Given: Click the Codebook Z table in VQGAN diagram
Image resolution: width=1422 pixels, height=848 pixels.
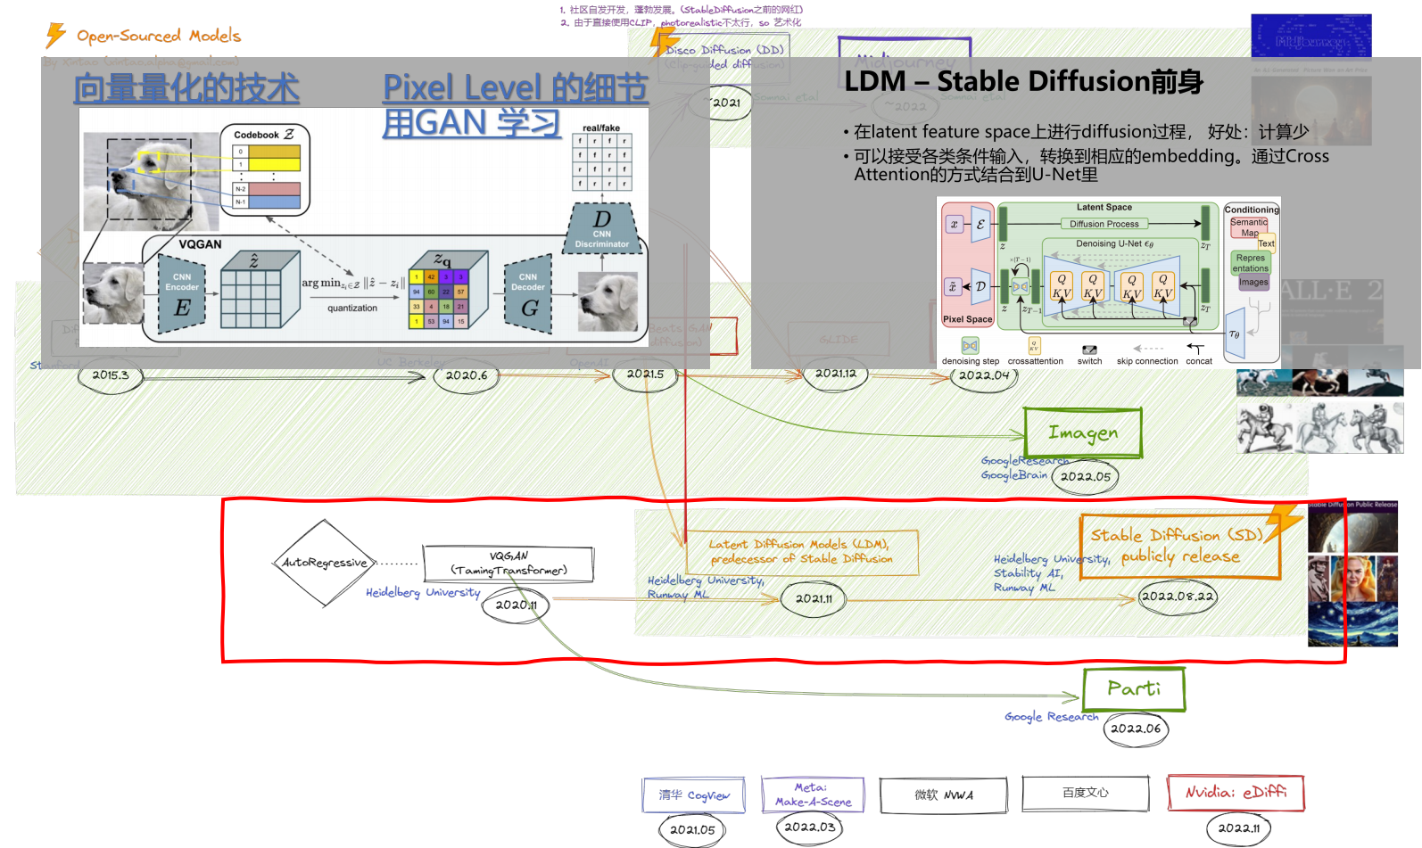Looking at the screenshot, I should click(265, 169).
